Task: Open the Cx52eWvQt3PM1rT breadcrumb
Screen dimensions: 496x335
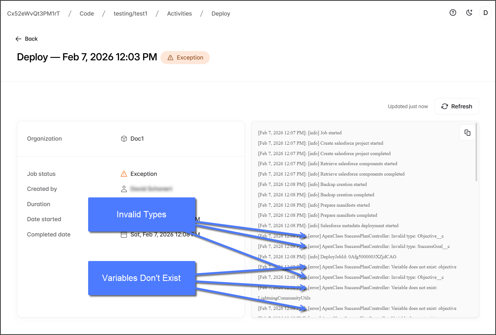Action: pyautogui.click(x=33, y=14)
